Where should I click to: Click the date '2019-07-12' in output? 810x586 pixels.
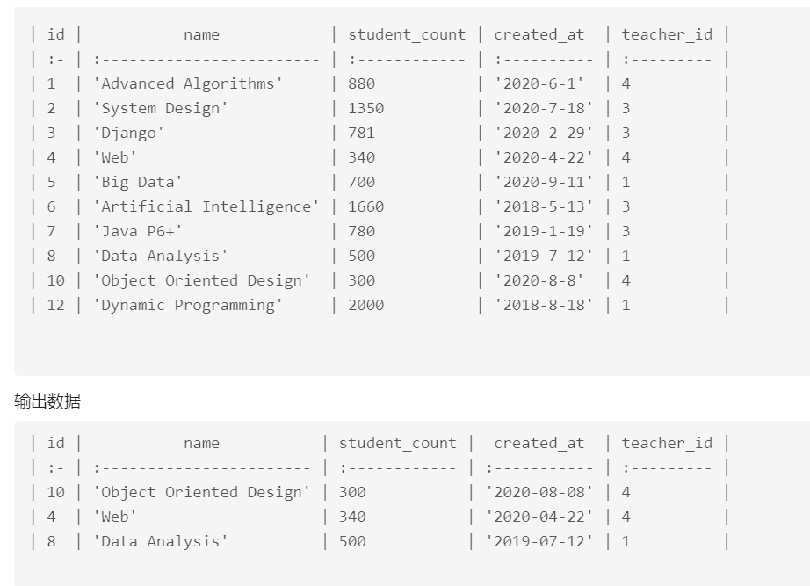click(539, 541)
